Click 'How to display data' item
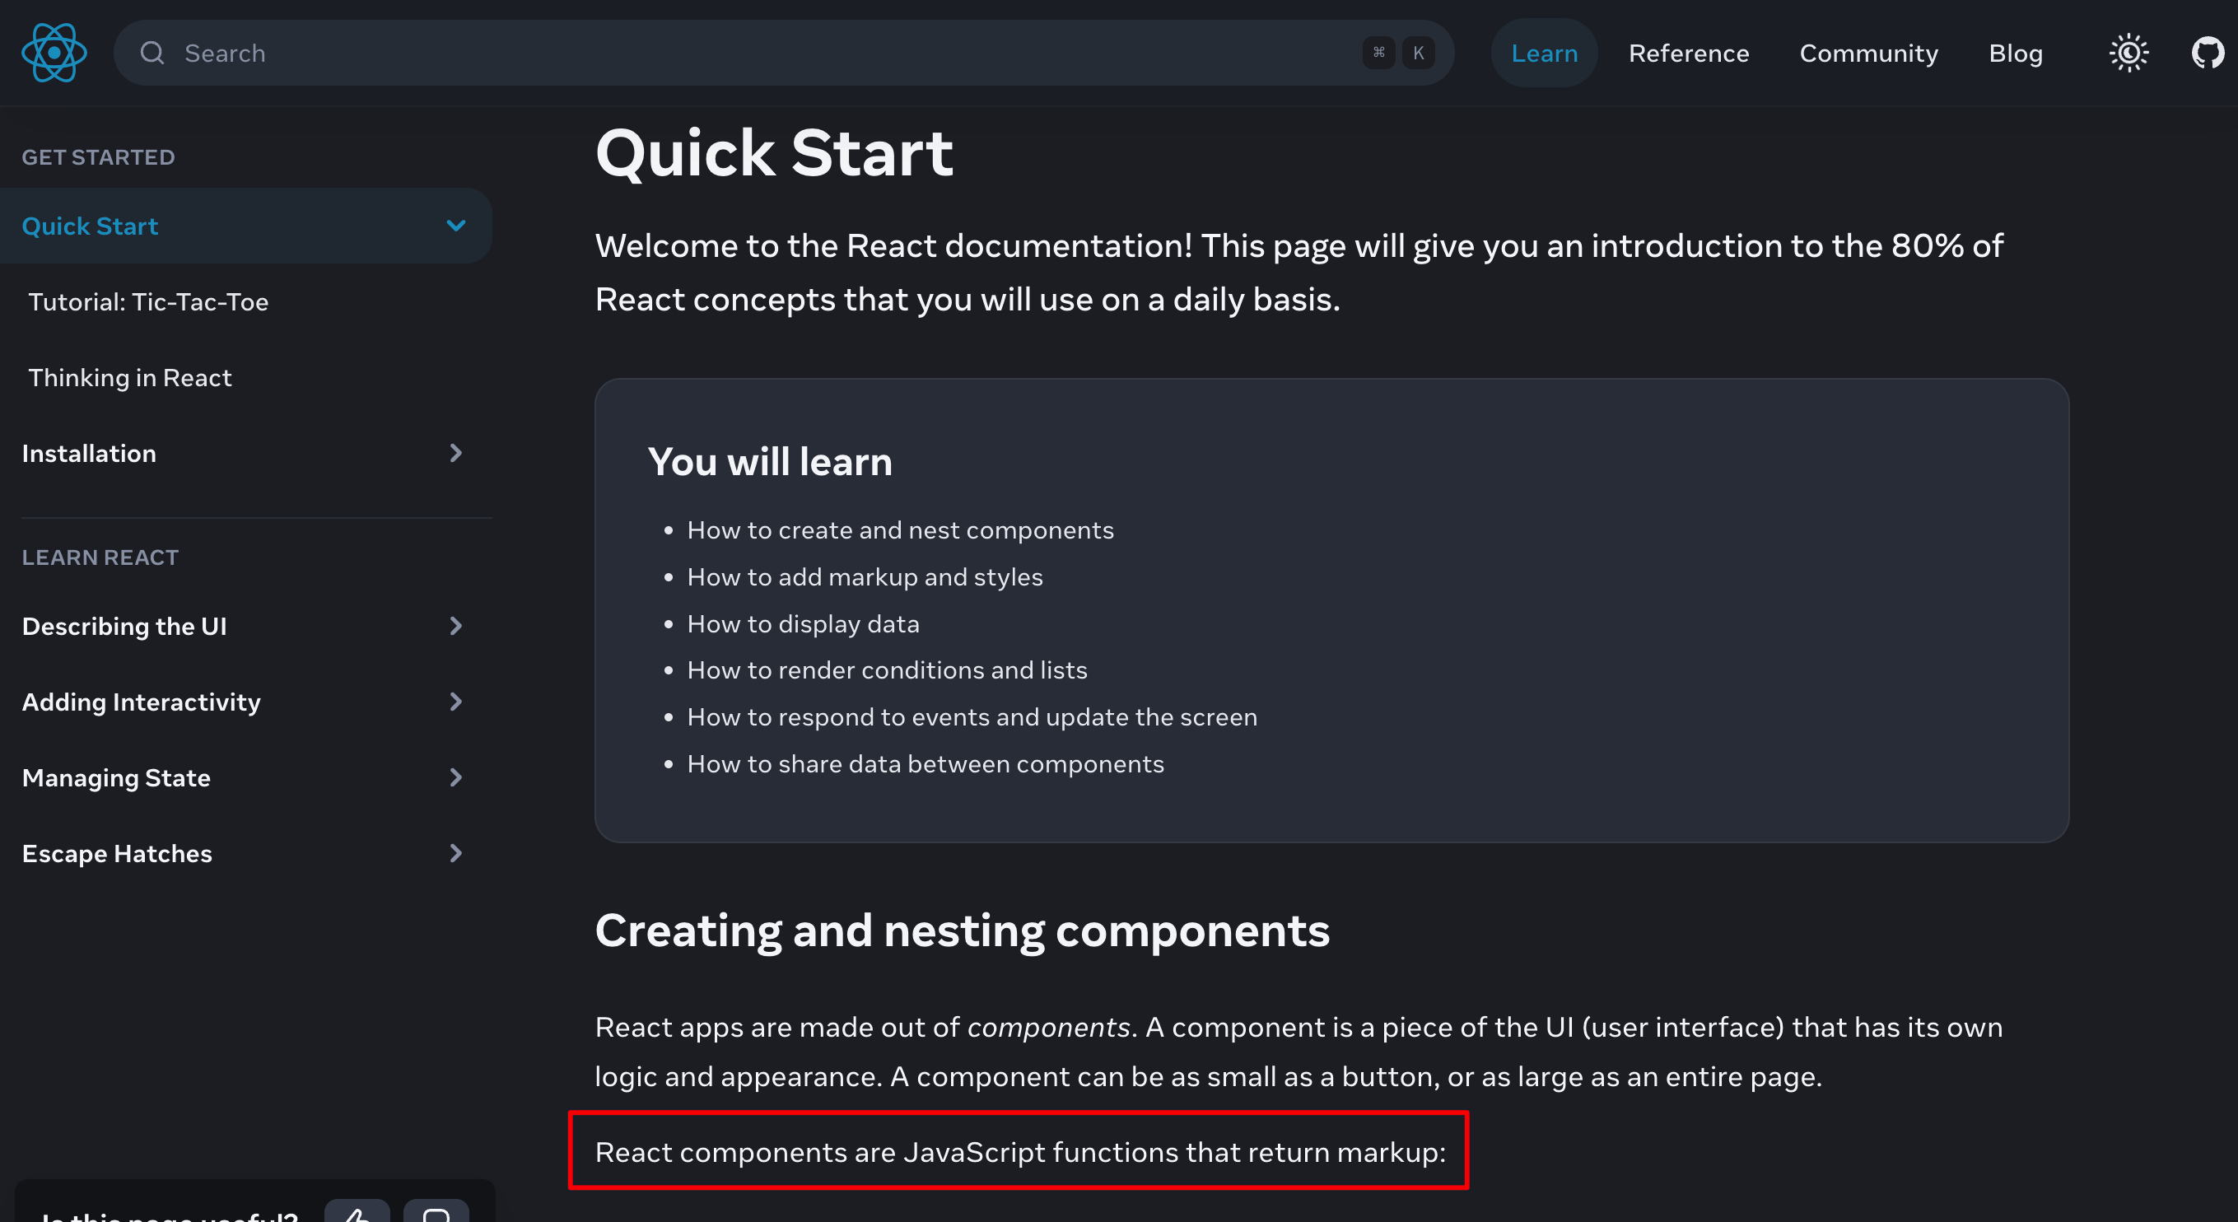Viewport: 2238px width, 1222px height. coord(804,624)
